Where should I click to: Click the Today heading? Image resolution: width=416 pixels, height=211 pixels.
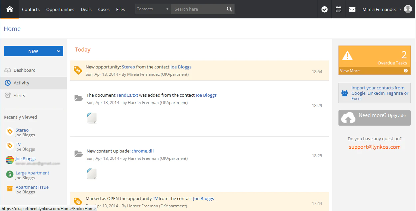83,50
